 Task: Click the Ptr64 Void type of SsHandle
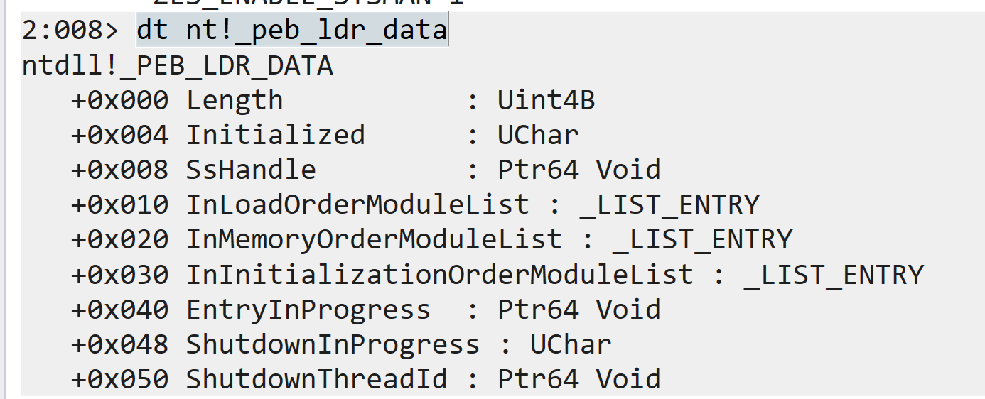coord(579,170)
